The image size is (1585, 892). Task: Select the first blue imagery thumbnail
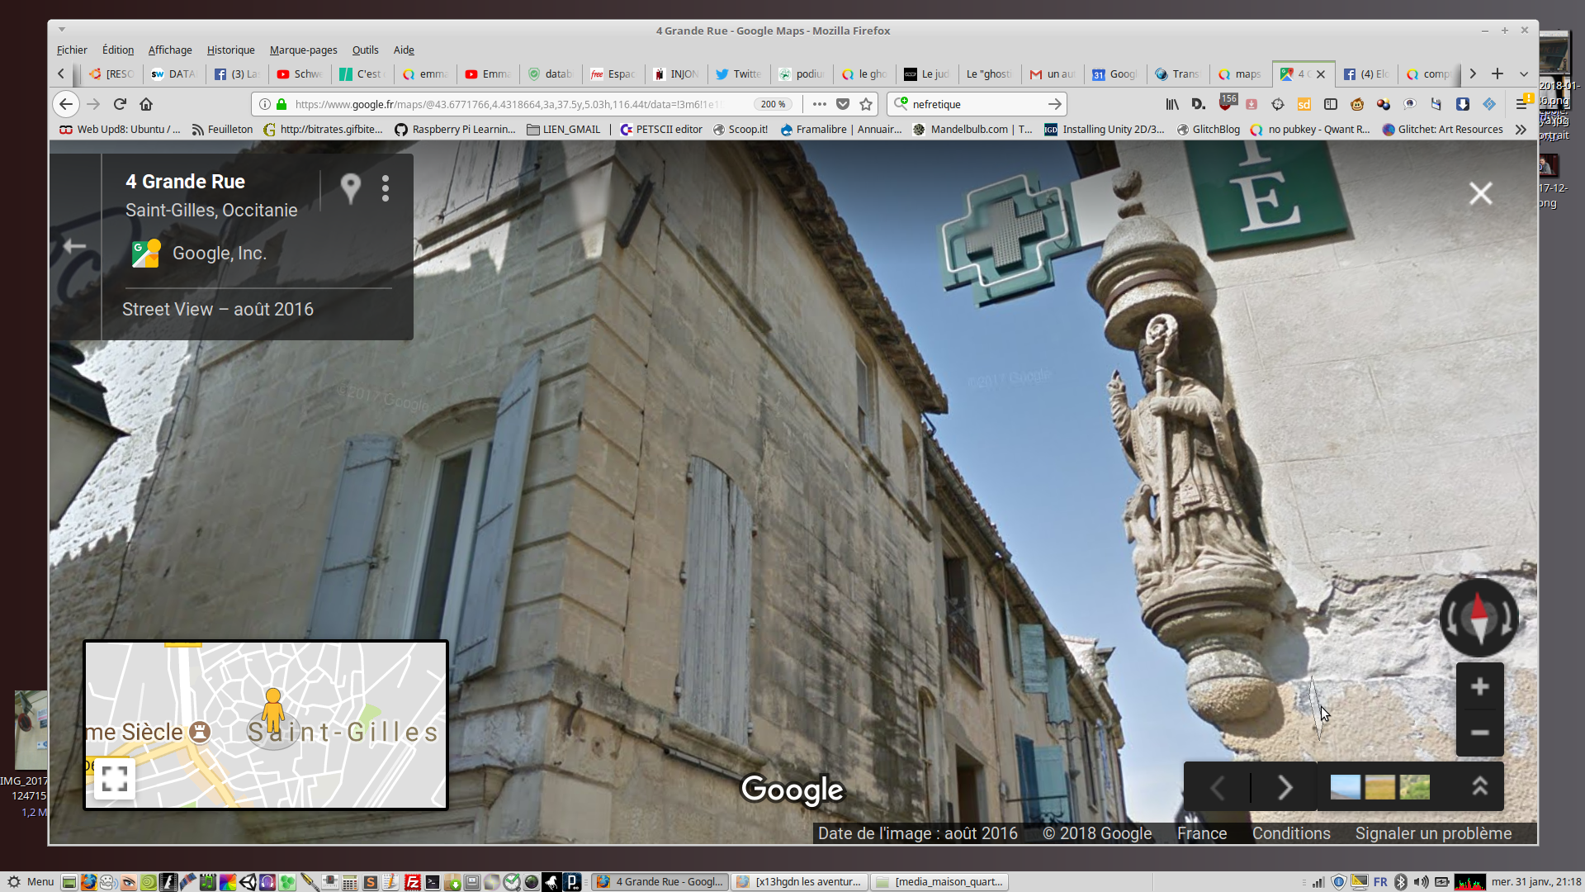pyautogui.click(x=1345, y=787)
